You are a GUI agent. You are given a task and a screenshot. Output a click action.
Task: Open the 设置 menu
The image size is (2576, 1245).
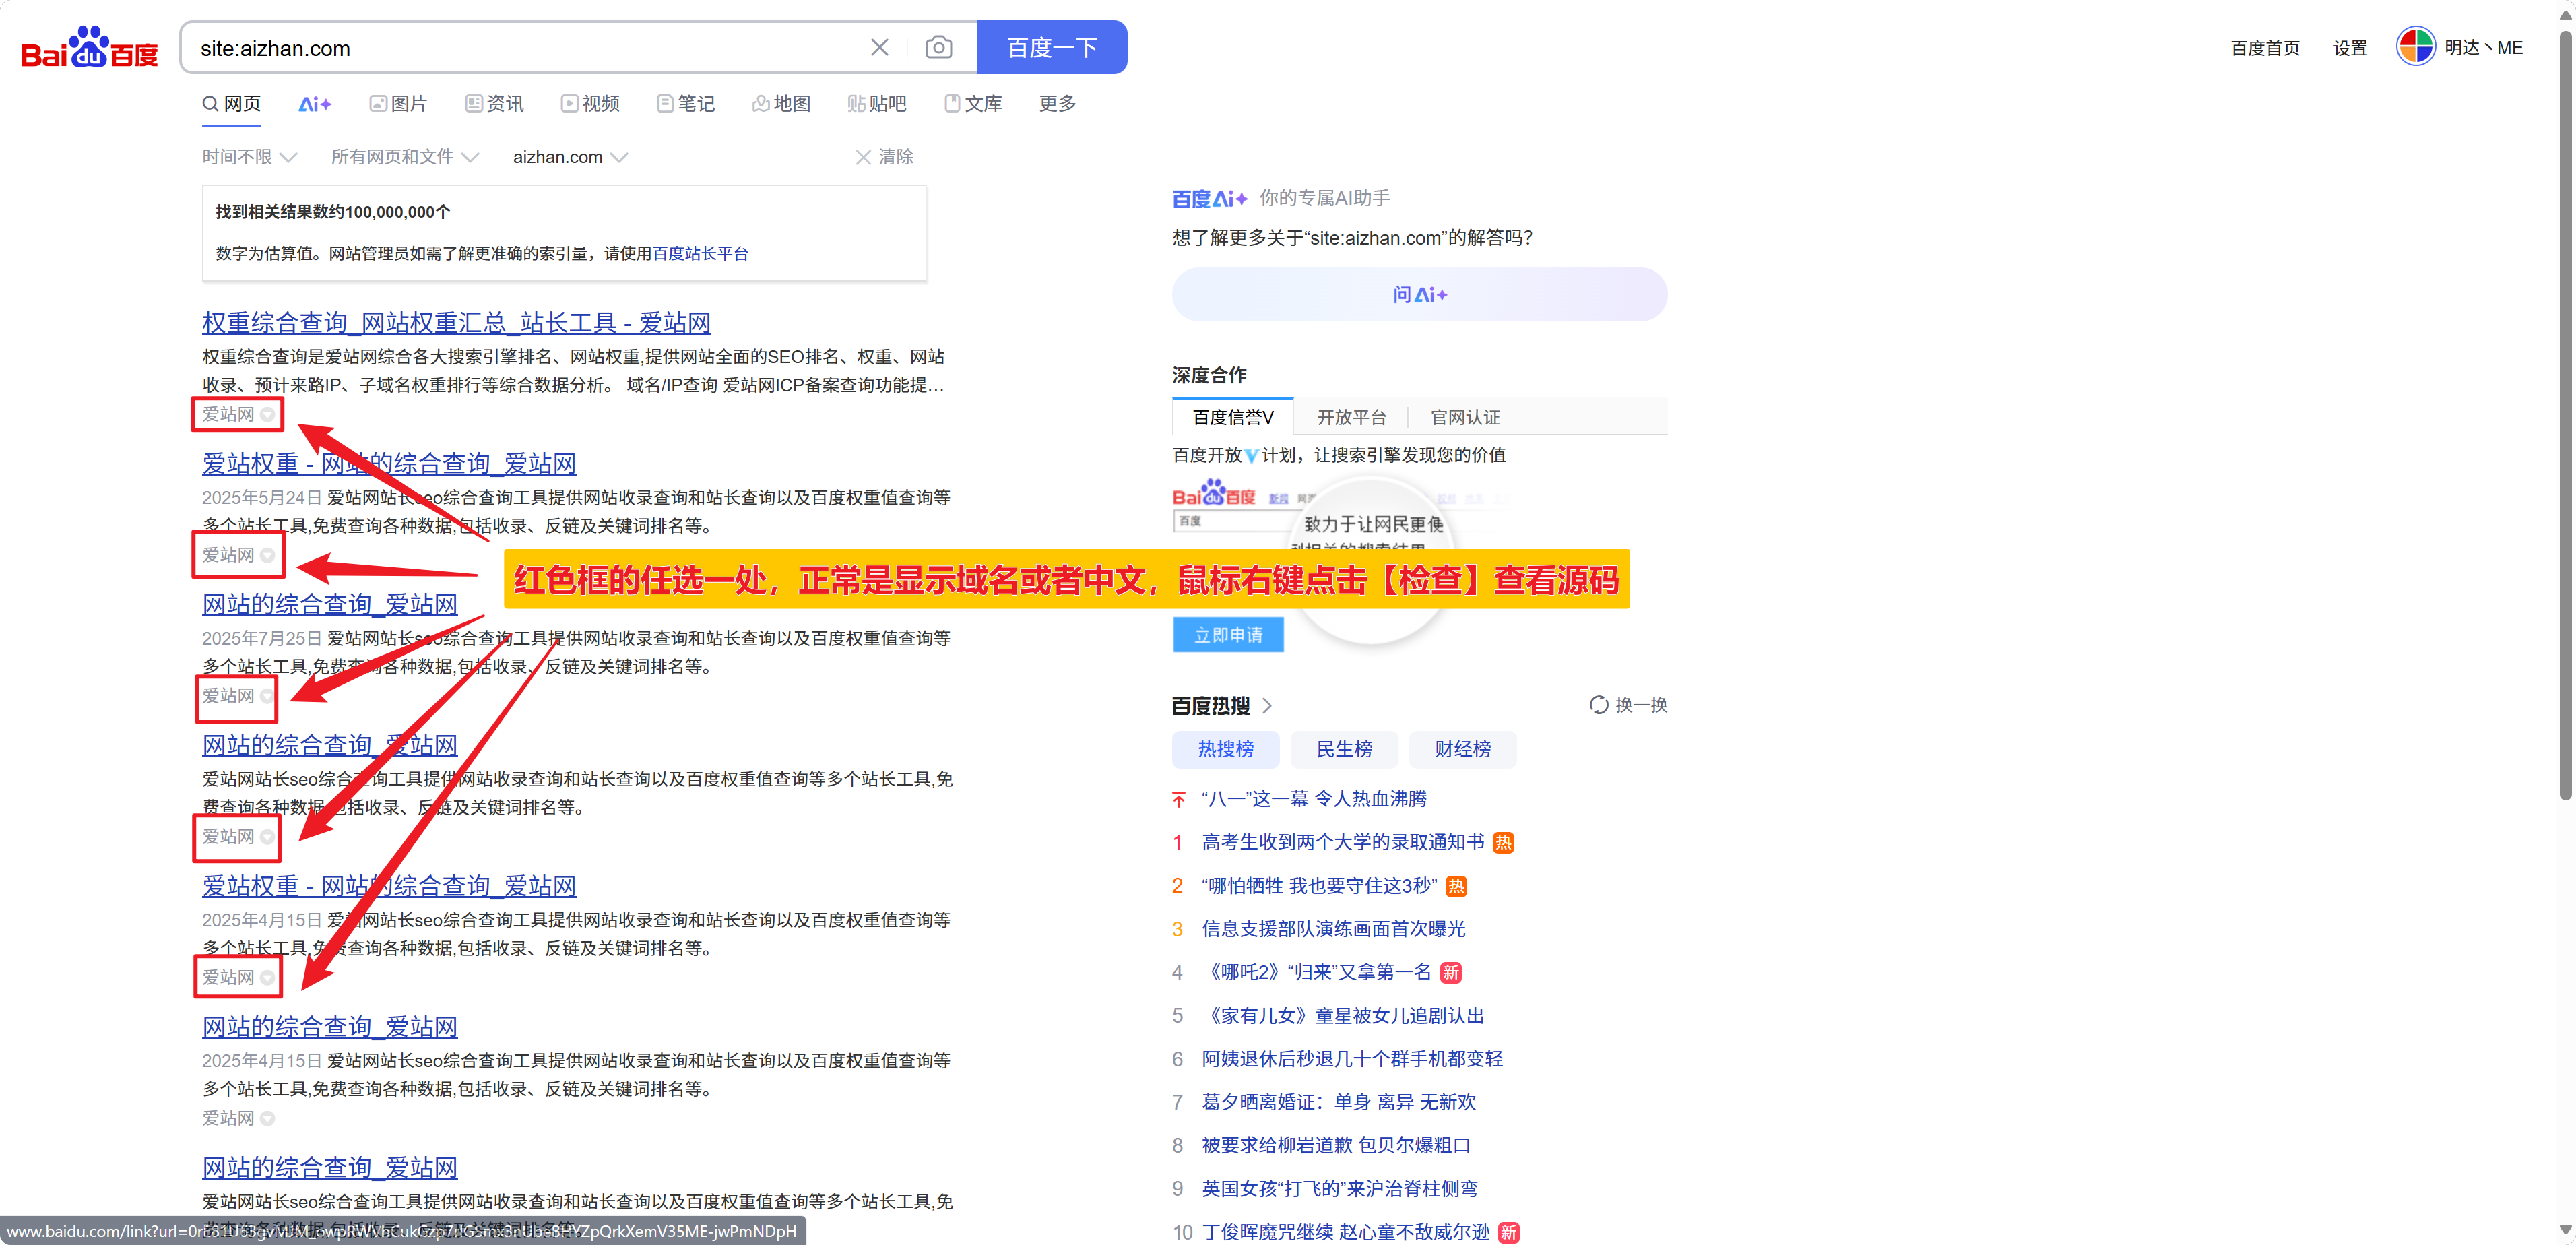pyautogui.click(x=2350, y=48)
